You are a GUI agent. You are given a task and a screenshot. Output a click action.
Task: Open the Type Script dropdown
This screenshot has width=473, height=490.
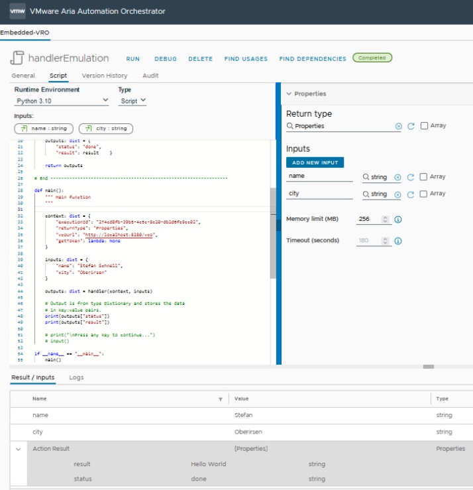tap(132, 101)
